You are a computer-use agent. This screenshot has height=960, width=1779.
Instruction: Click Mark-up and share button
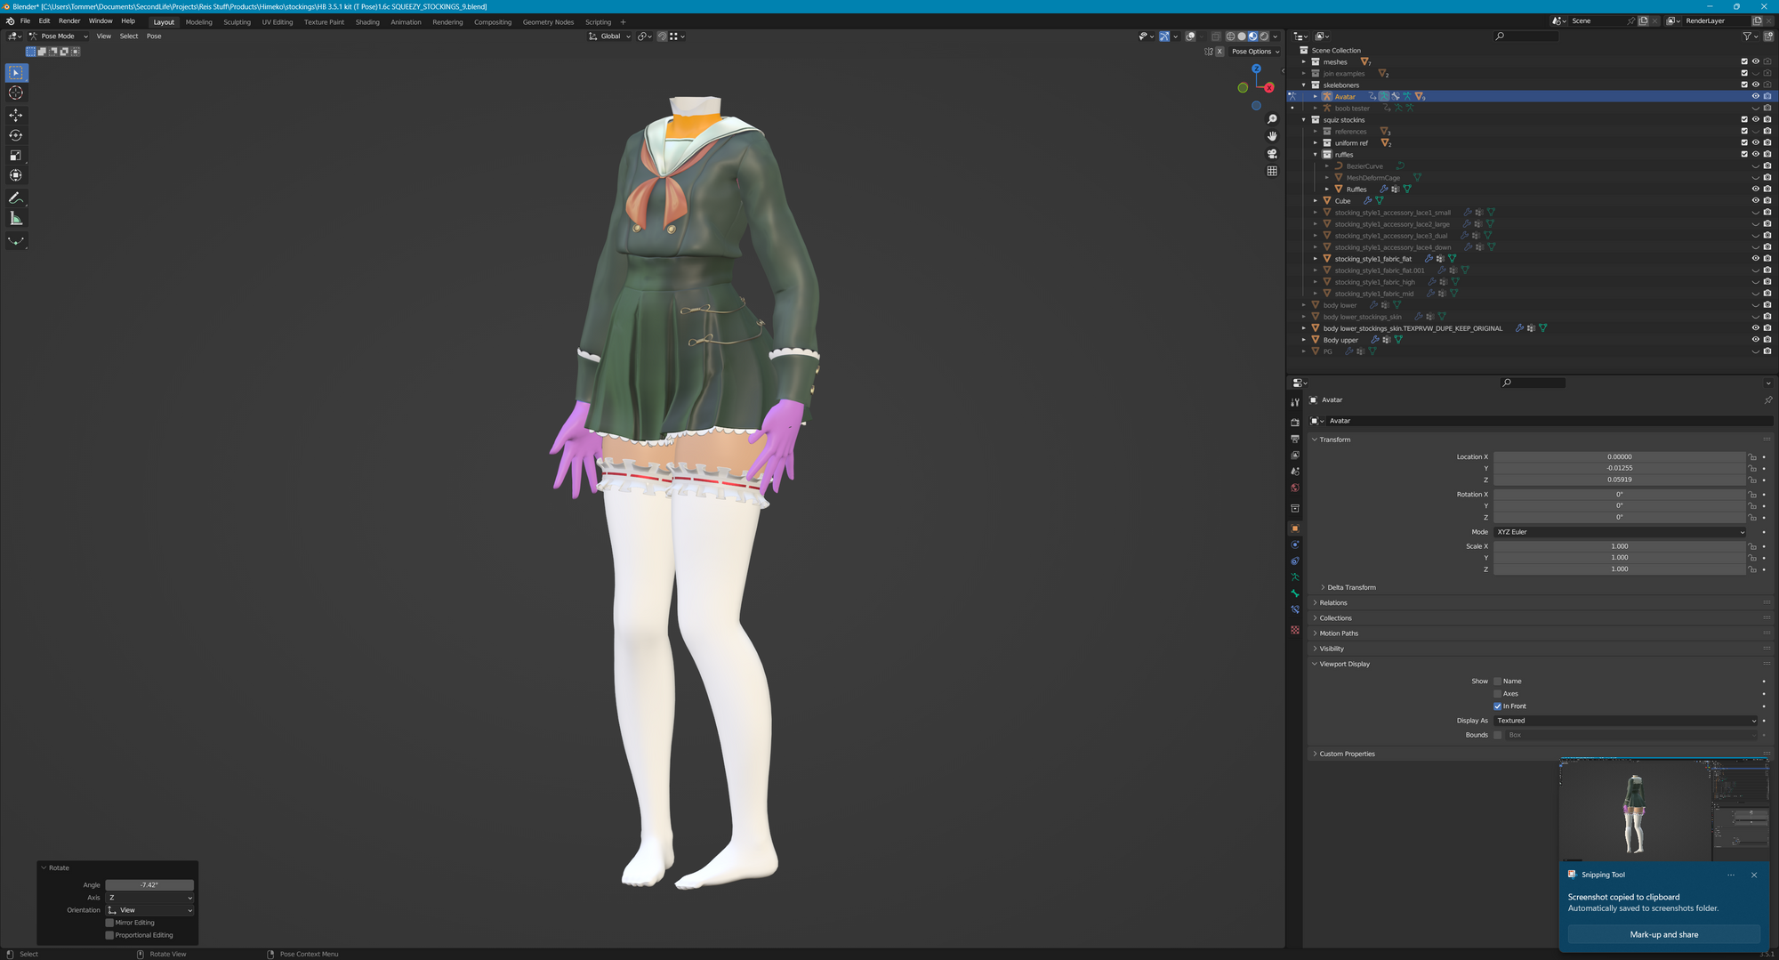(1663, 934)
